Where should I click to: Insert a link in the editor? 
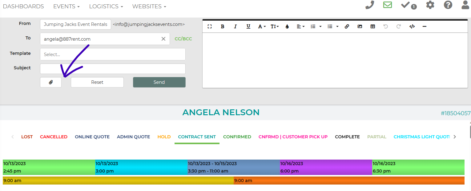pos(347,26)
